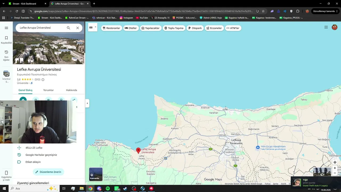Open Uygulamayı indir app download shortcut
Image resolution: width=341 pixels, height=192 pixels.
click(6, 176)
